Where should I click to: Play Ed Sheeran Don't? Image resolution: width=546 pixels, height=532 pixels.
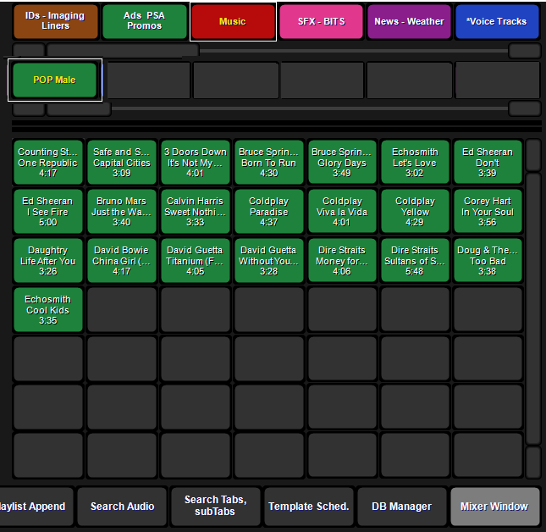click(x=488, y=163)
